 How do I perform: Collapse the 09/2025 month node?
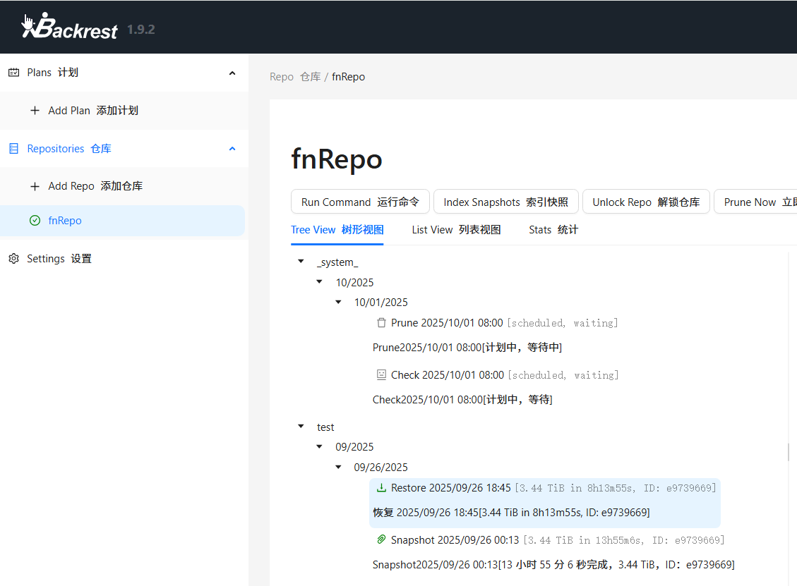point(320,447)
